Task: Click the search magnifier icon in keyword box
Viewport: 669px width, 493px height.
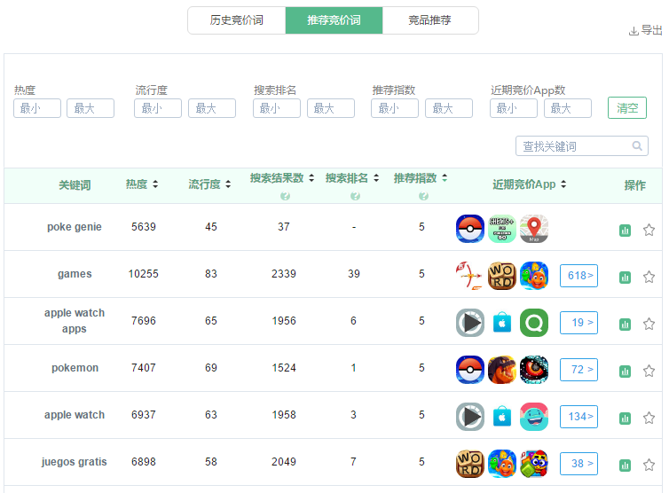Action: pyautogui.click(x=637, y=146)
